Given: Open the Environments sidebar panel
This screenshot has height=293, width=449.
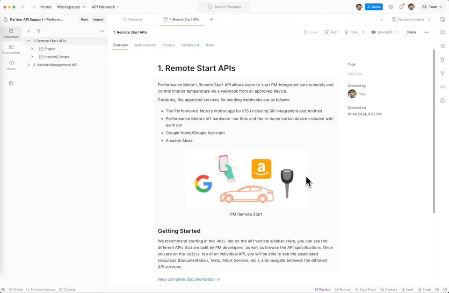Looking at the screenshot, I should pos(11,49).
